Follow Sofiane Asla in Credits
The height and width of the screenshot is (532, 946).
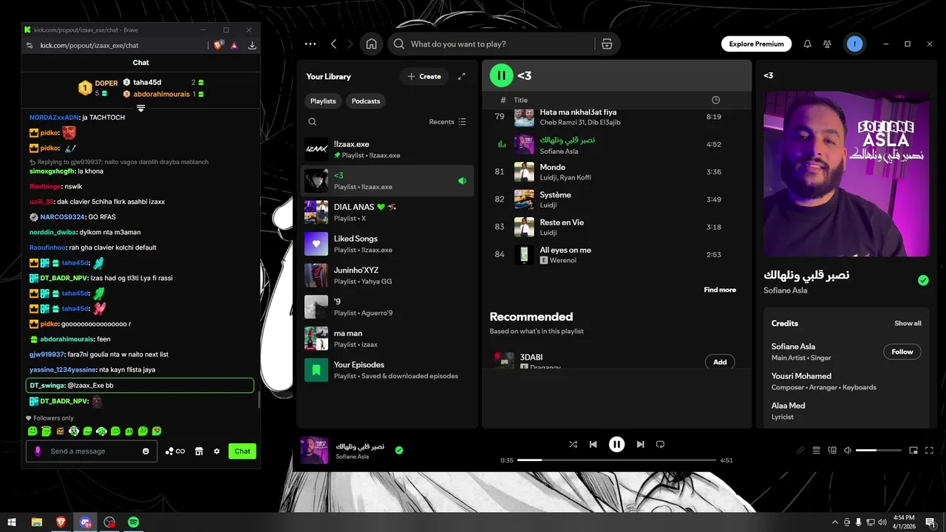tap(902, 352)
